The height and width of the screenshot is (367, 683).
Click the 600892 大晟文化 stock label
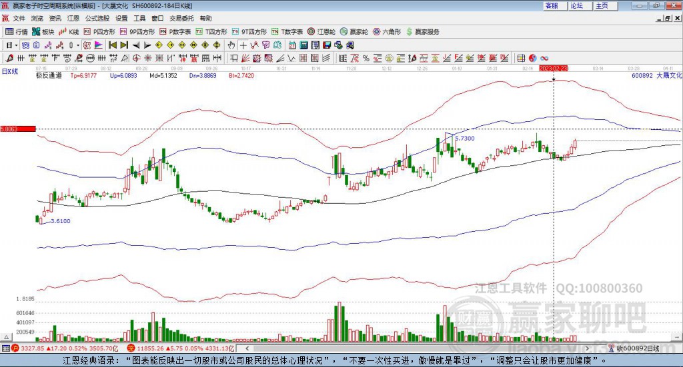point(656,75)
